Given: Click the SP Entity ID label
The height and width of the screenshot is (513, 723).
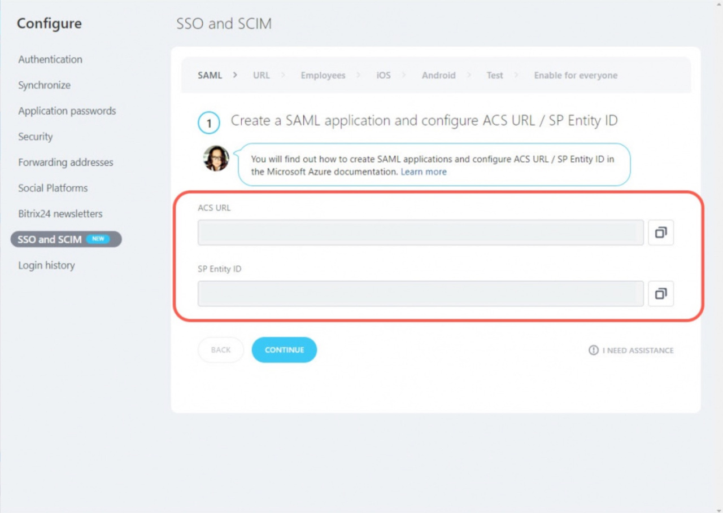Looking at the screenshot, I should click(220, 269).
